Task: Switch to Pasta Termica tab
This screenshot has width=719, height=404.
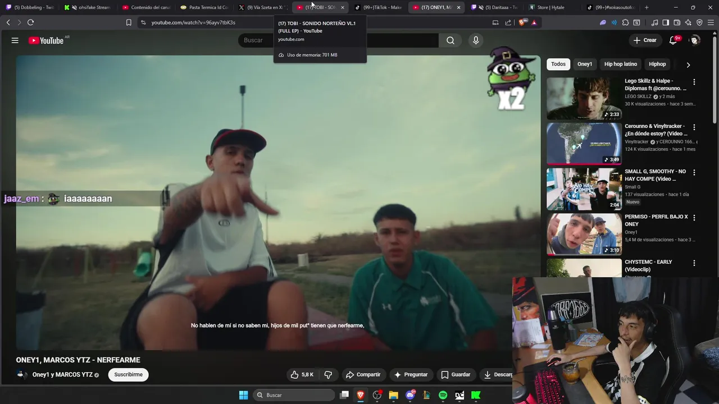Action: (x=204, y=7)
